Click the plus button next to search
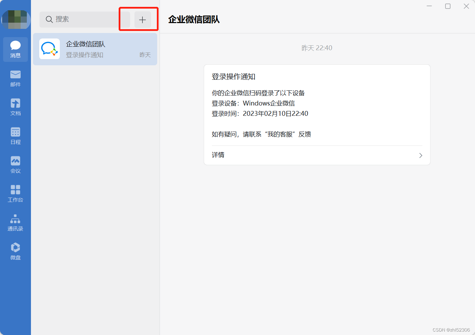Image resolution: width=475 pixels, height=335 pixels. point(142,20)
